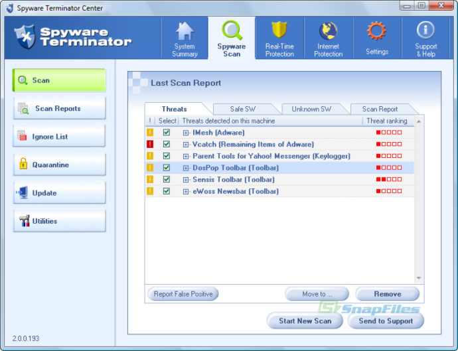The image size is (458, 351).
Task: Click the Move to ... button
Action: (x=317, y=294)
